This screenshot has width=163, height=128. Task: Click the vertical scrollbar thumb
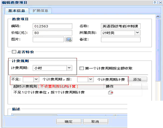(158, 50)
